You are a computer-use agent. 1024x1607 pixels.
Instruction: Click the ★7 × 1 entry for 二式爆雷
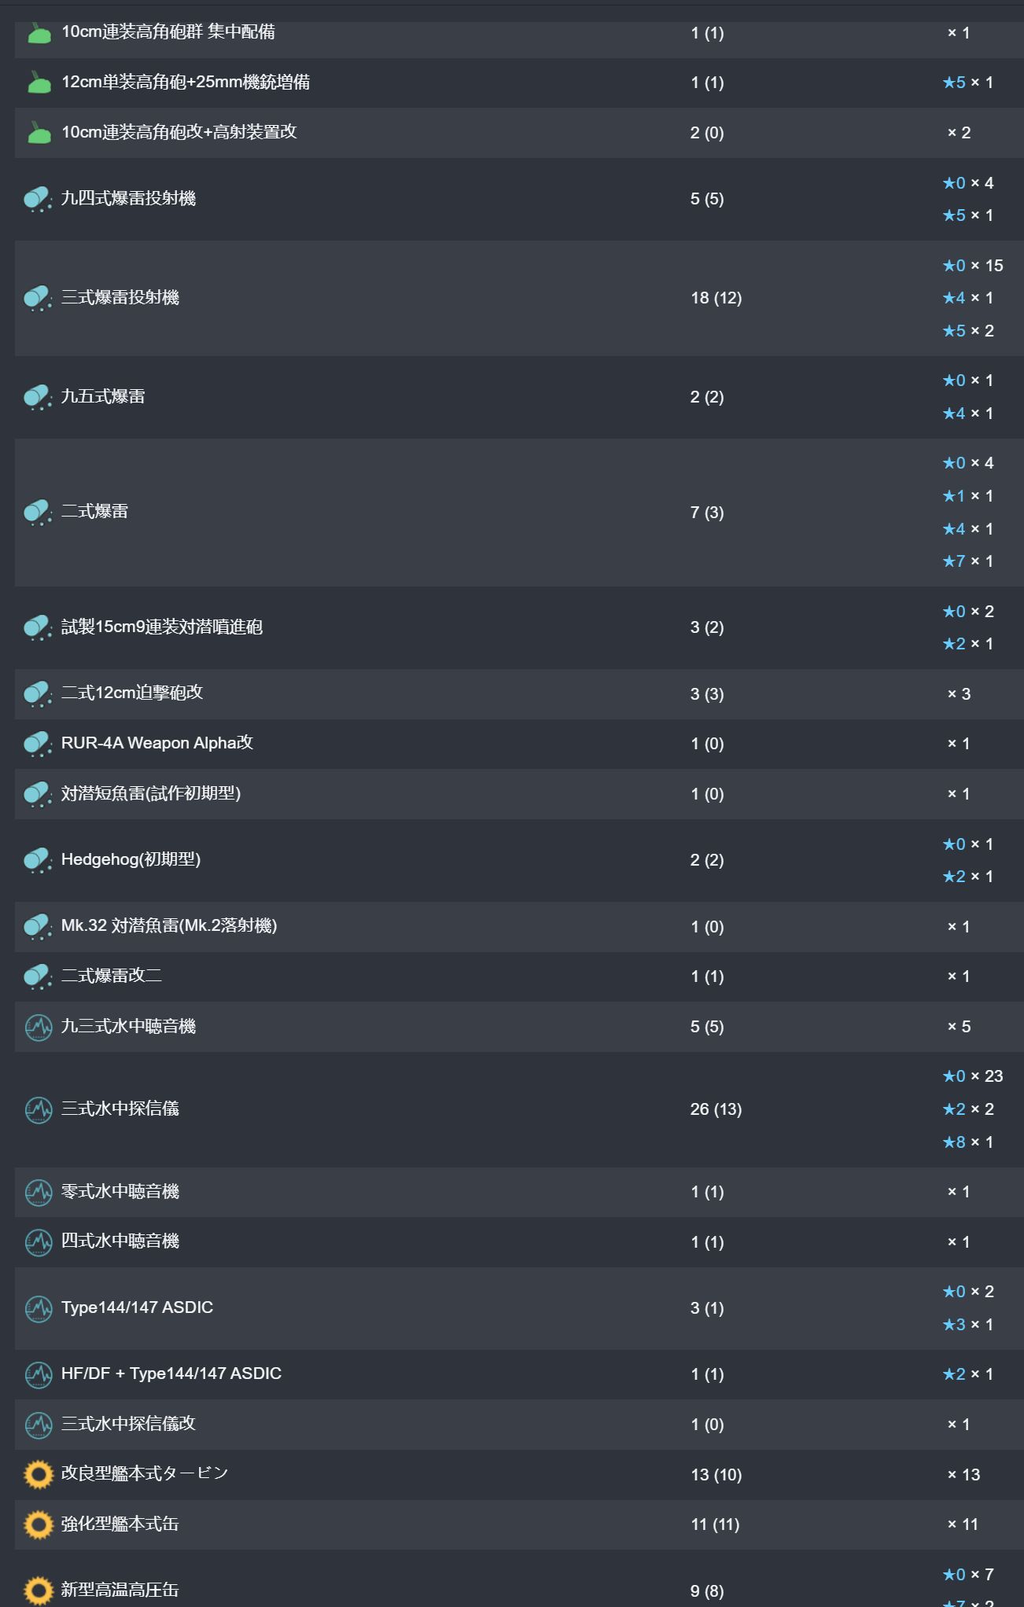(968, 561)
